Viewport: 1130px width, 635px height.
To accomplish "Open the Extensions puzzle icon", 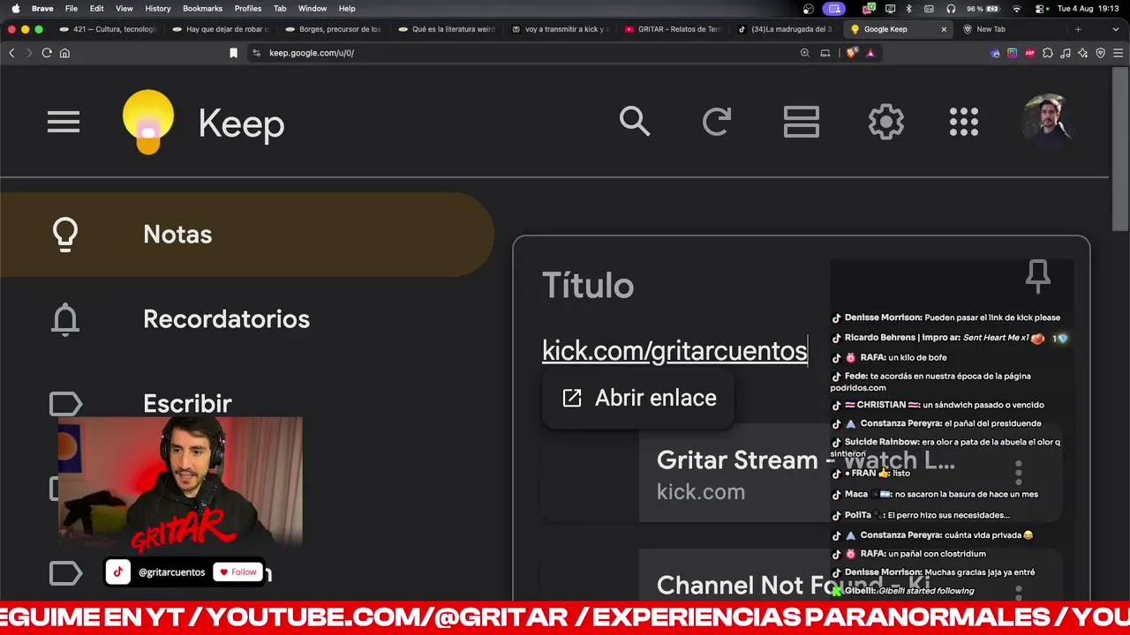I will 1048,53.
